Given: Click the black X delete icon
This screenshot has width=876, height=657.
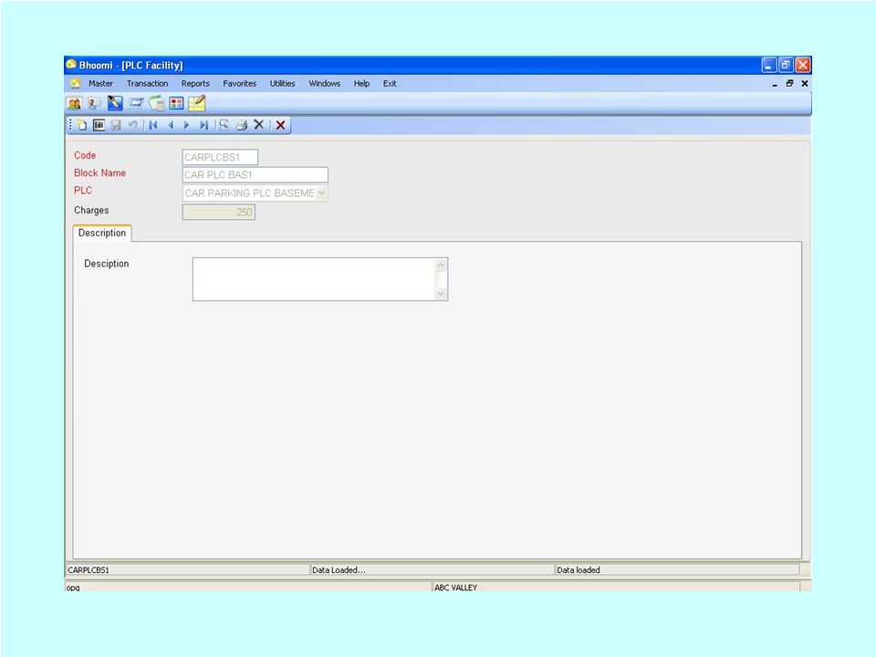Looking at the screenshot, I should pos(258,125).
